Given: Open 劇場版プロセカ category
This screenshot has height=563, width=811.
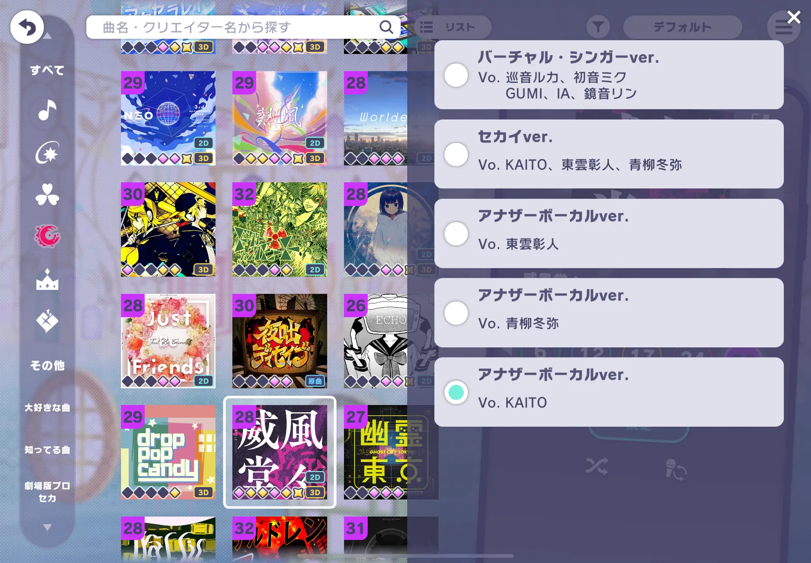Looking at the screenshot, I should [x=47, y=492].
